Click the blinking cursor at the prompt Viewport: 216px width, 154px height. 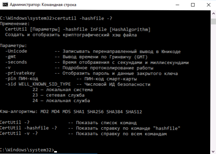tap(56, 152)
